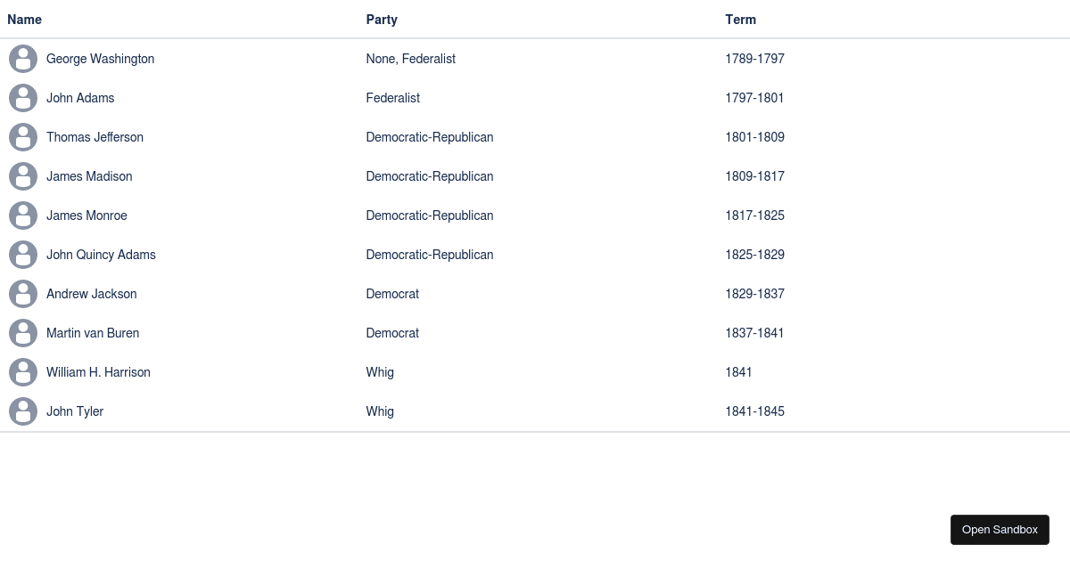Viewport: 1070px width, 561px height.
Task: Click Martin van Buren's avatar
Action: 23,333
